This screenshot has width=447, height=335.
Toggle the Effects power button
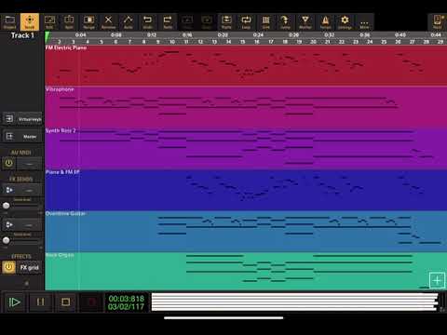pyautogui.click(x=8, y=267)
